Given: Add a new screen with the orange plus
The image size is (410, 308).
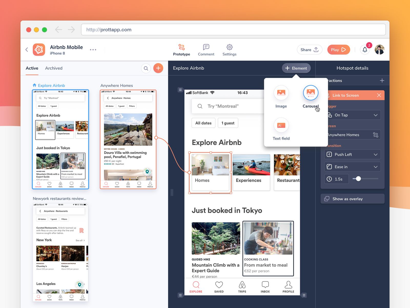Looking at the screenshot, I should click(x=158, y=68).
